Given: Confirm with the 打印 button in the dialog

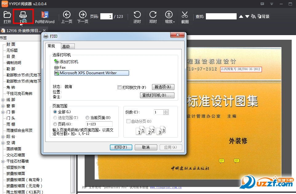Looking at the screenshot, I should (x=121, y=147).
